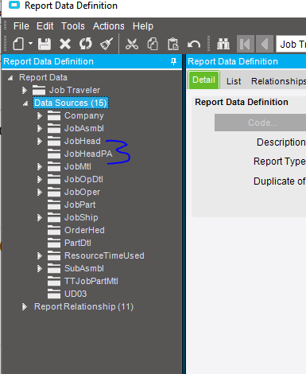Image resolution: width=306 pixels, height=374 pixels.
Task: Click the Undo arrow icon
Action: 194,45
